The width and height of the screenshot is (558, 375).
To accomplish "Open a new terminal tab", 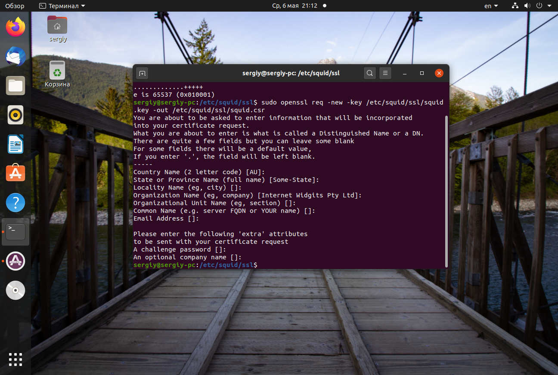I will (142, 73).
